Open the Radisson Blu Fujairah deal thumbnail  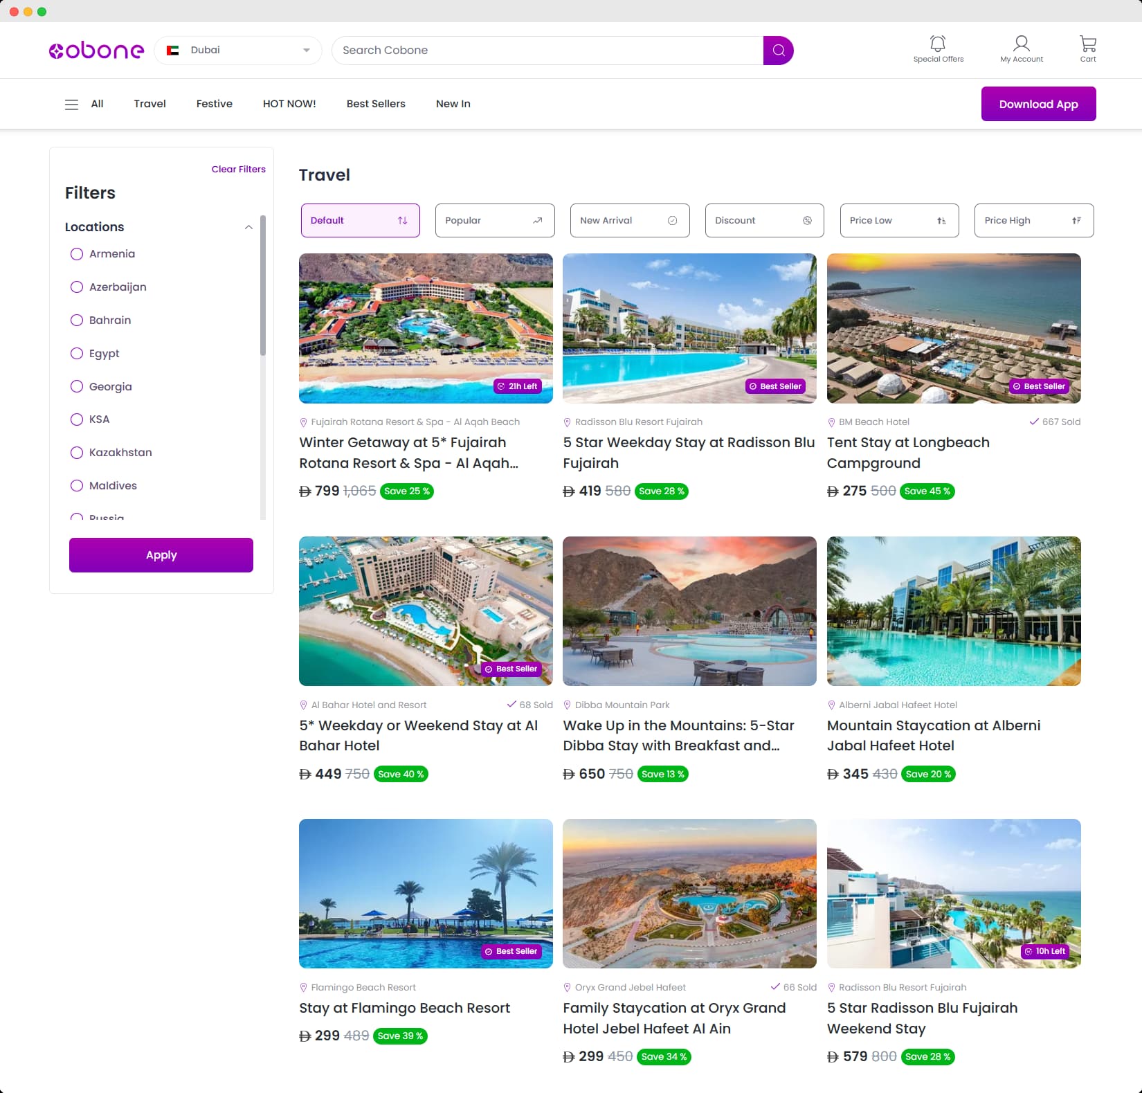(x=689, y=329)
